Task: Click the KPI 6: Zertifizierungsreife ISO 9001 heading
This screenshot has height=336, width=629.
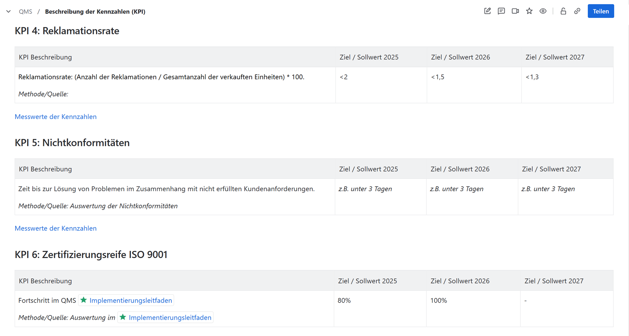Action: click(91, 255)
